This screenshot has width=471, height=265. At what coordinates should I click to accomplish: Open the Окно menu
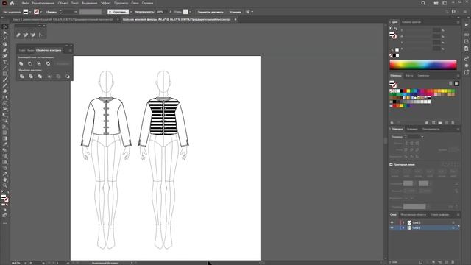click(x=135, y=3)
